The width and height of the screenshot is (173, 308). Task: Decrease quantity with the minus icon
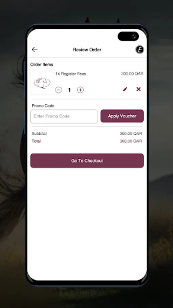pyautogui.click(x=58, y=90)
